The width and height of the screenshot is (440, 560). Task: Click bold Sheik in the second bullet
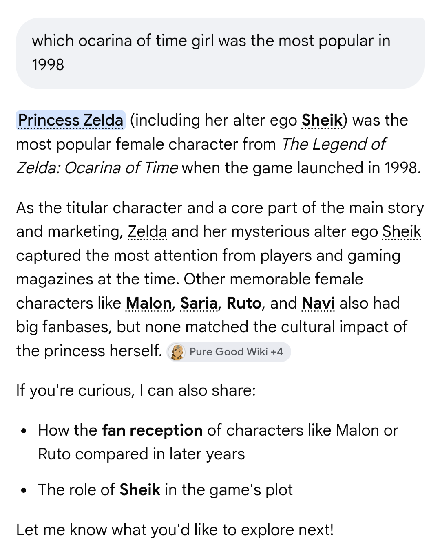point(140,490)
